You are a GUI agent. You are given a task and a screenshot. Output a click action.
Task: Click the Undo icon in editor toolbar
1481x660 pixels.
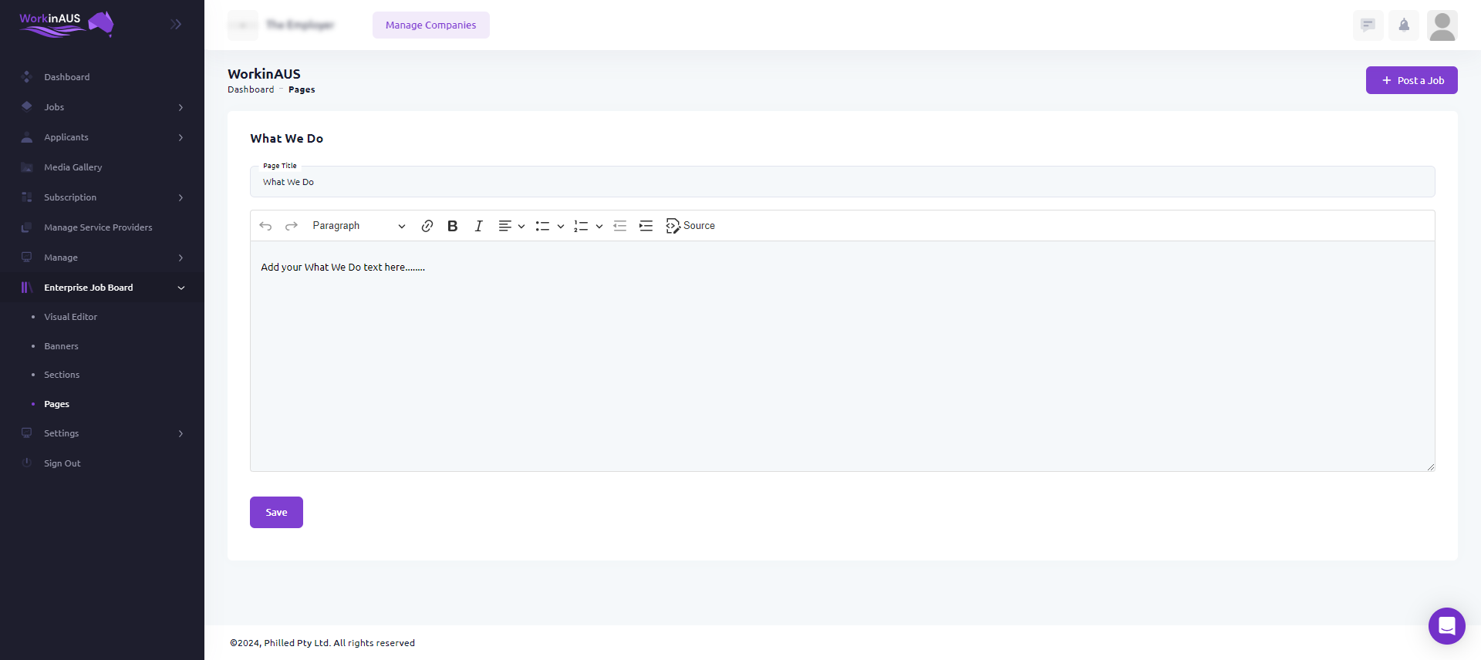(265, 226)
